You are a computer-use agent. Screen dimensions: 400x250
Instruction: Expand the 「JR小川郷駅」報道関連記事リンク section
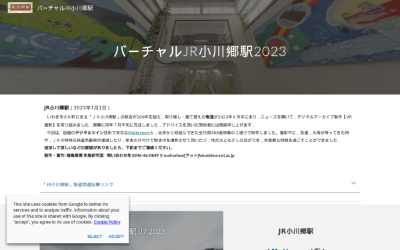pyautogui.click(x=200, y=184)
